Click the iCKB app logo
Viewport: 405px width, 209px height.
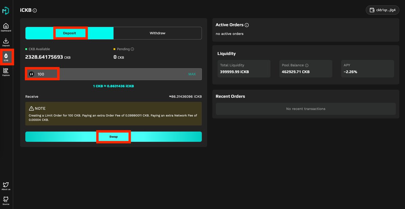6,10
